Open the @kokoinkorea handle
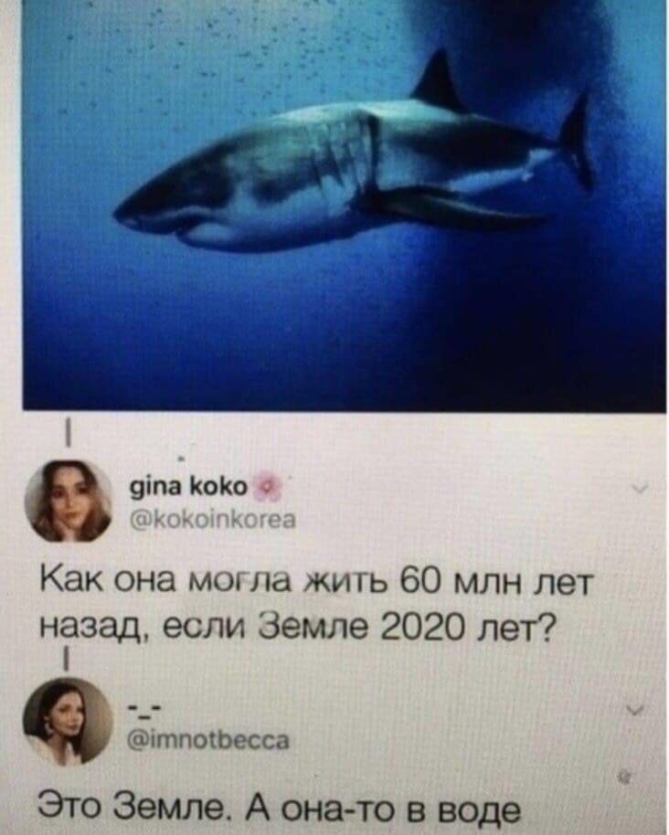This screenshot has height=835, width=669. tap(213, 519)
